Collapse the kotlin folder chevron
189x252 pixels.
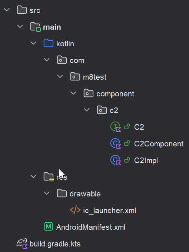(x=33, y=43)
